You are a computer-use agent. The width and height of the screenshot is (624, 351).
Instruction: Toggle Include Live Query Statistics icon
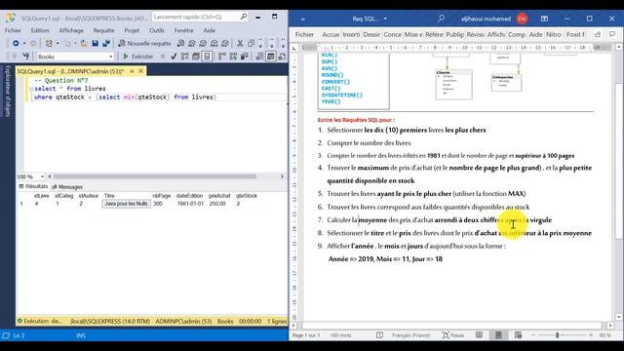click(x=233, y=57)
